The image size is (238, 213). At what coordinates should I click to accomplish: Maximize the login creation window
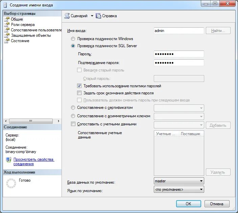[x=215, y=3]
